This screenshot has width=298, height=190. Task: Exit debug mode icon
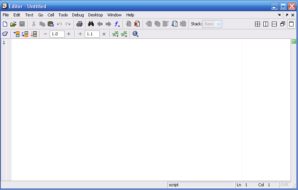pos(183,24)
